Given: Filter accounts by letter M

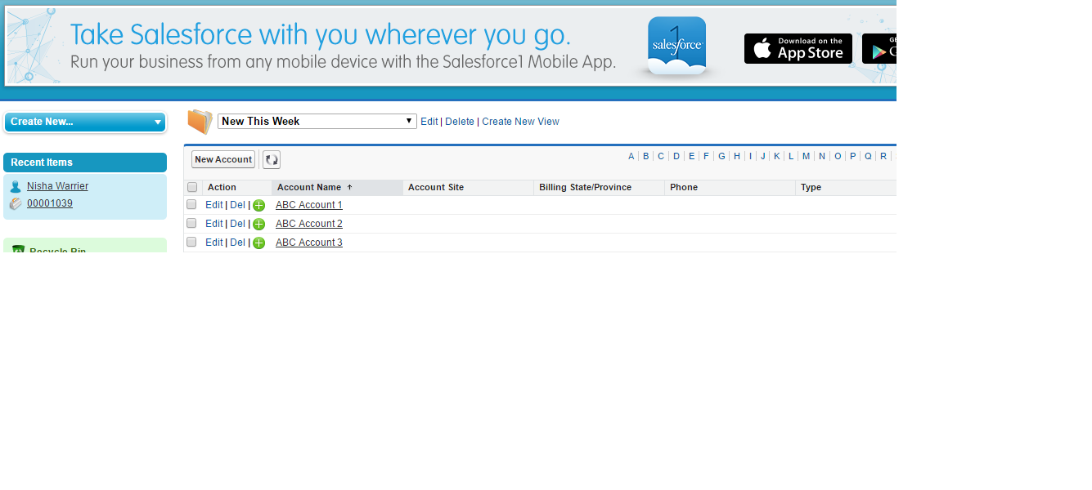Looking at the screenshot, I should pyautogui.click(x=806, y=155).
